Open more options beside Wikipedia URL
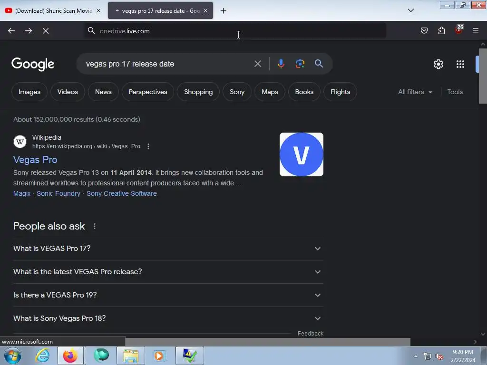The width and height of the screenshot is (487, 365). point(148,146)
